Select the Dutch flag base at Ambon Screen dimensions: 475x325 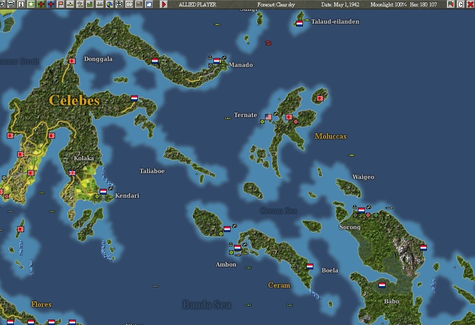pyautogui.click(x=237, y=248)
